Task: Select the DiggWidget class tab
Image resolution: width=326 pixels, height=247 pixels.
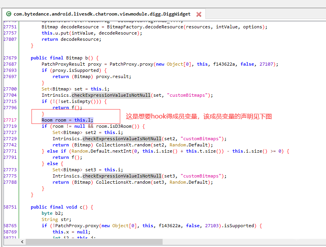Action: coord(104,14)
